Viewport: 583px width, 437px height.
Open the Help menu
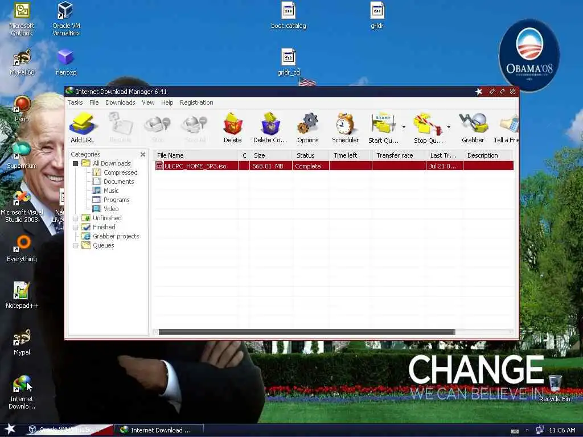click(167, 102)
